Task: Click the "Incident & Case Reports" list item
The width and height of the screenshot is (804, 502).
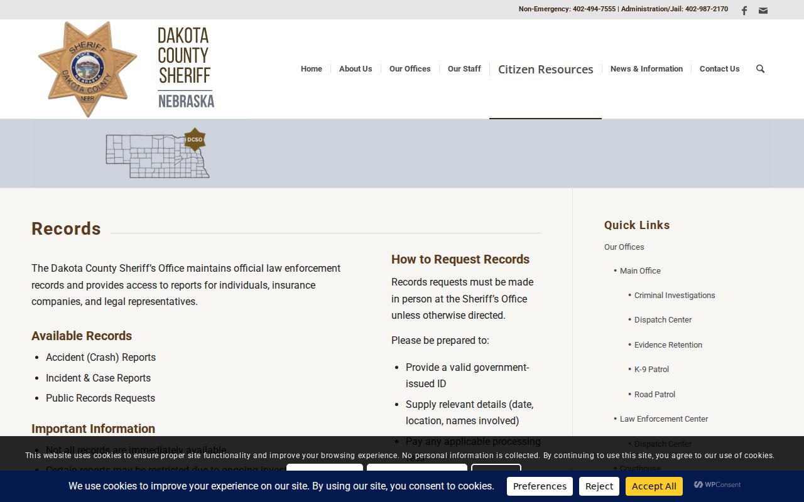Action: point(98,378)
